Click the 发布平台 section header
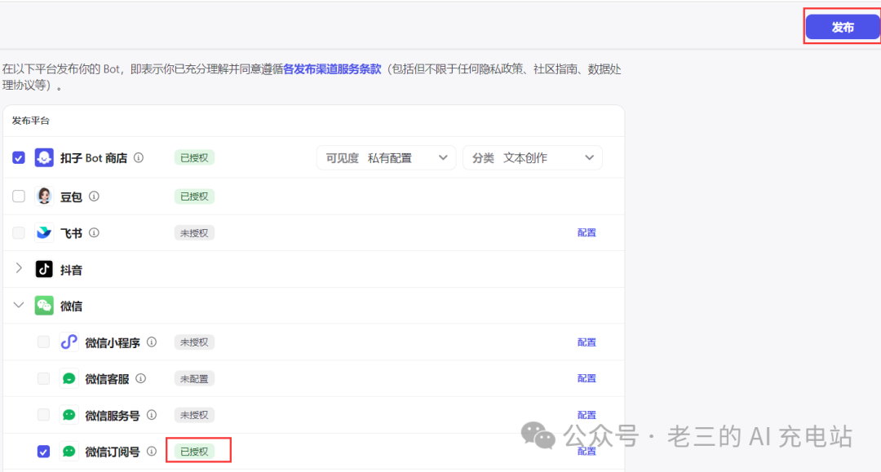The width and height of the screenshot is (881, 472). point(31,121)
